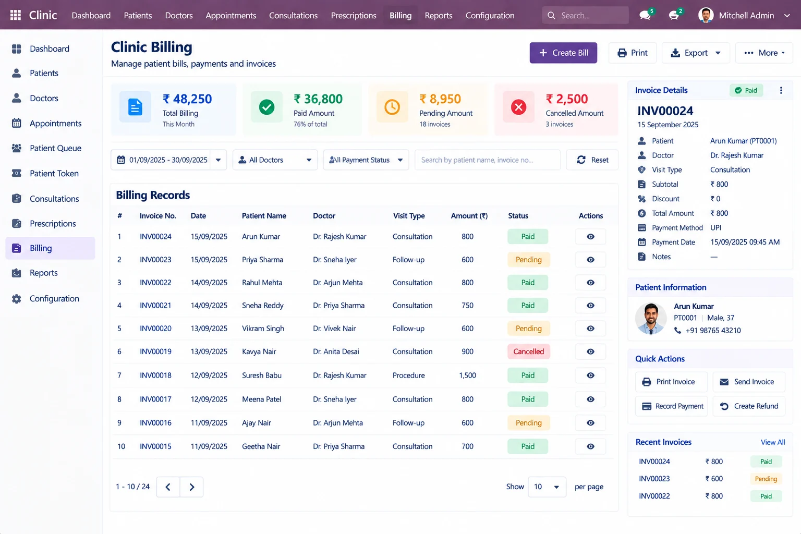Open the date range 01/09/2025 - 30/09/2025 dropdown
The width and height of the screenshot is (801, 534).
[168, 160]
